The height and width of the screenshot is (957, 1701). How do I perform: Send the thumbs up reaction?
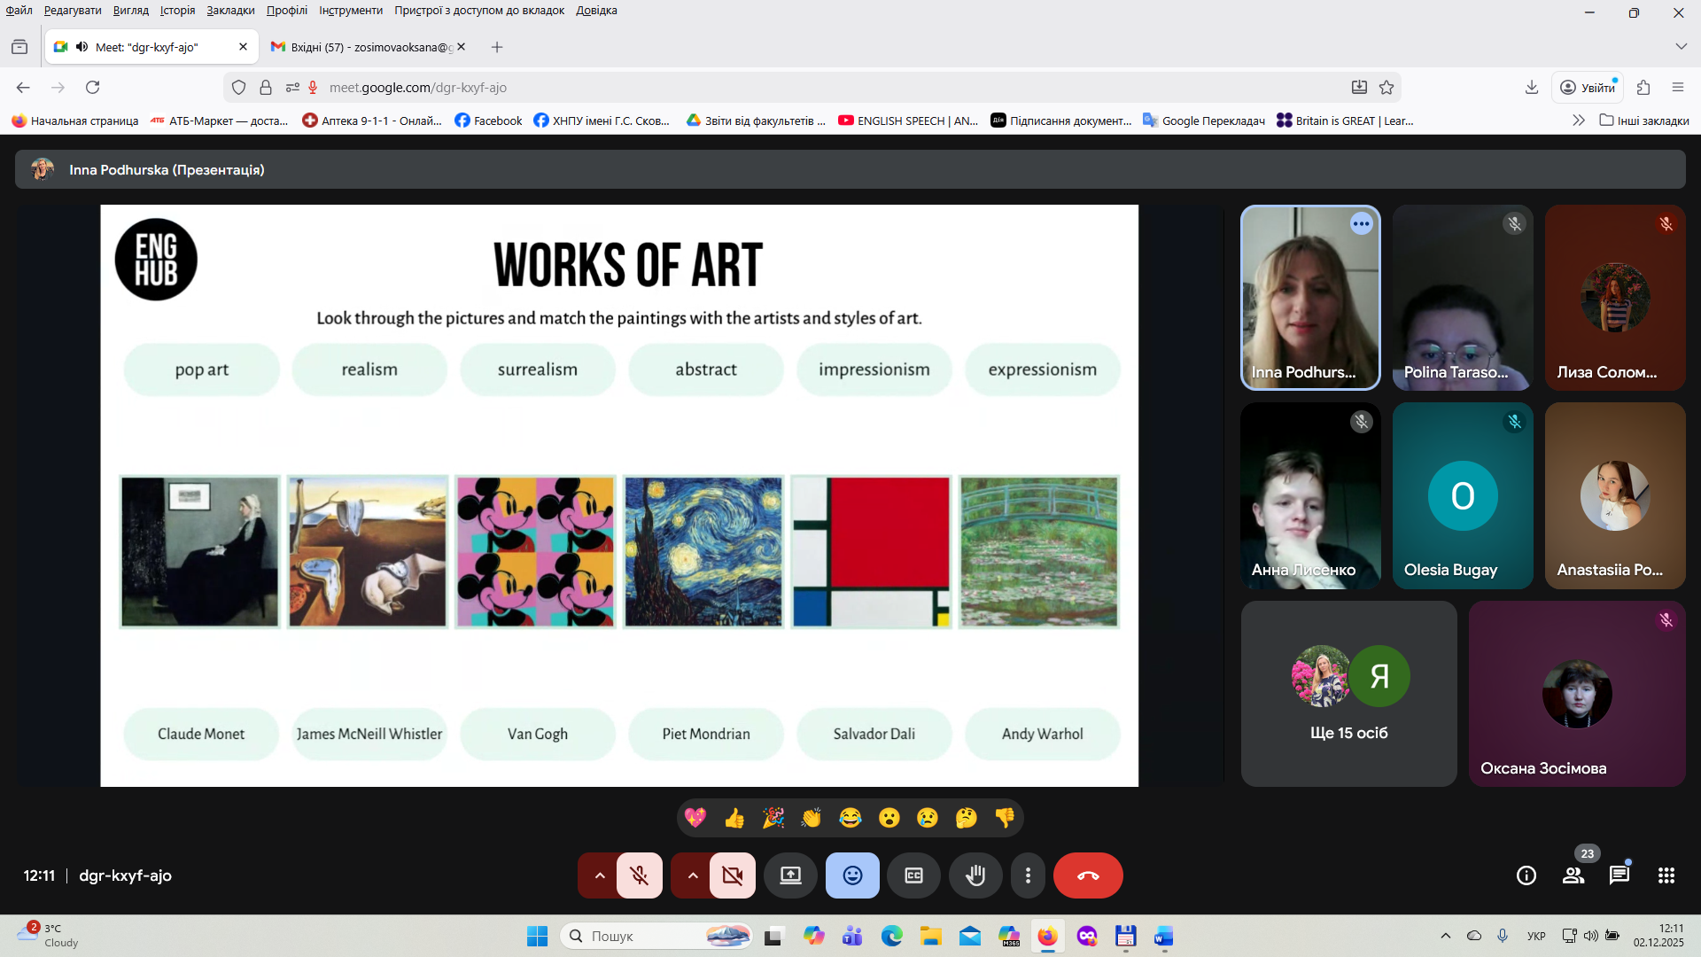click(734, 818)
